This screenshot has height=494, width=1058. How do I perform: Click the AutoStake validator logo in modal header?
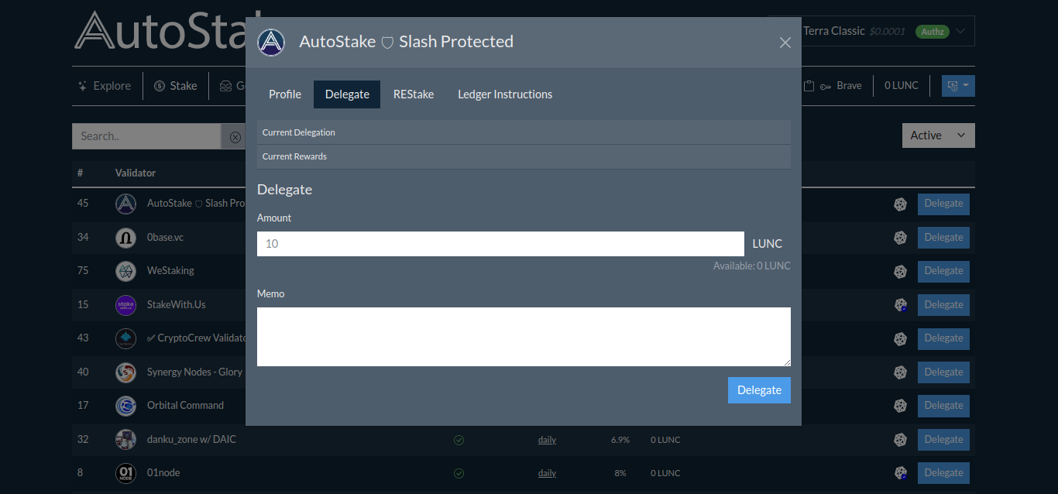(x=271, y=43)
